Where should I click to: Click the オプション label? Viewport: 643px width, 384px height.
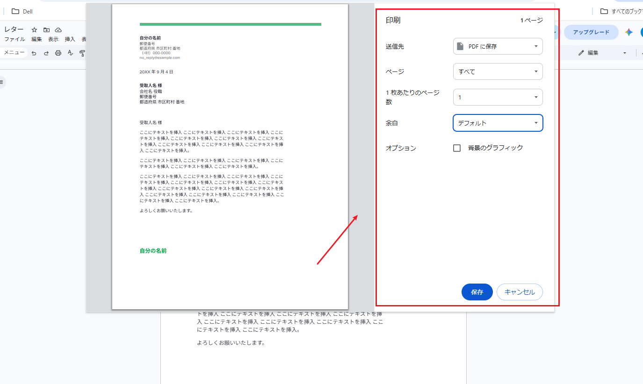[x=401, y=148]
